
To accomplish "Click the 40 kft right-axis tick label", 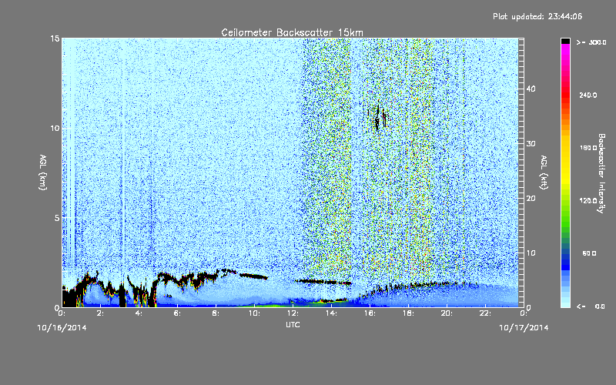I will click(531, 89).
